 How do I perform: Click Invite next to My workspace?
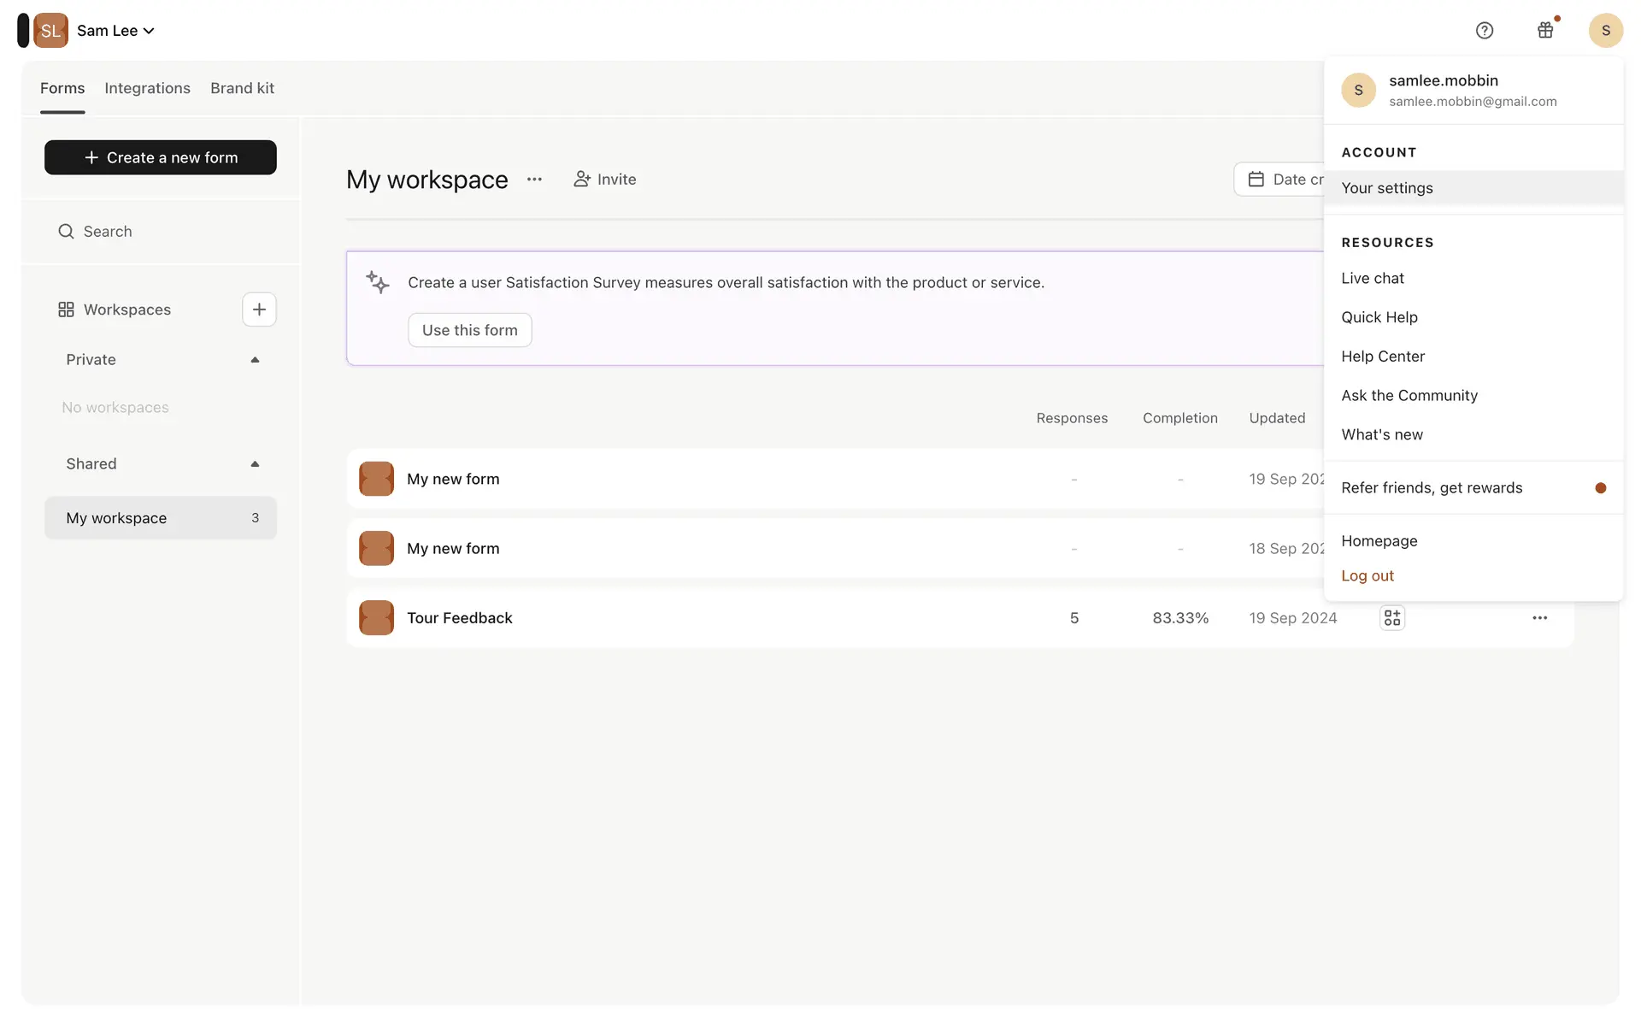[x=604, y=180]
